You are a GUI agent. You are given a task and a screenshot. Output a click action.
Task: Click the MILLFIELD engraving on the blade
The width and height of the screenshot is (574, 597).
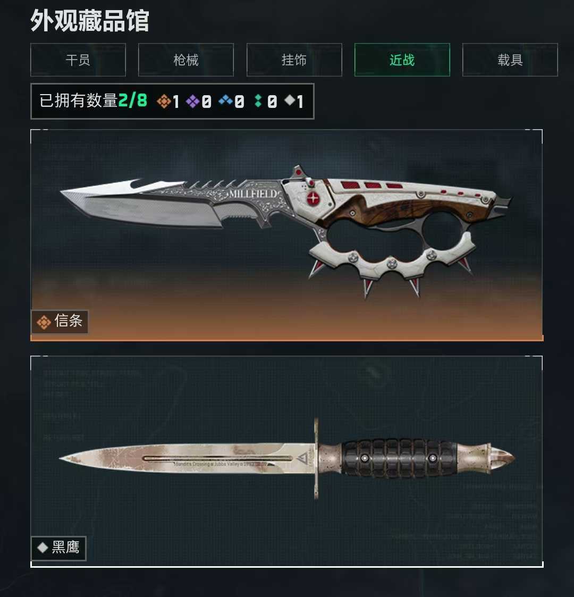coord(252,194)
